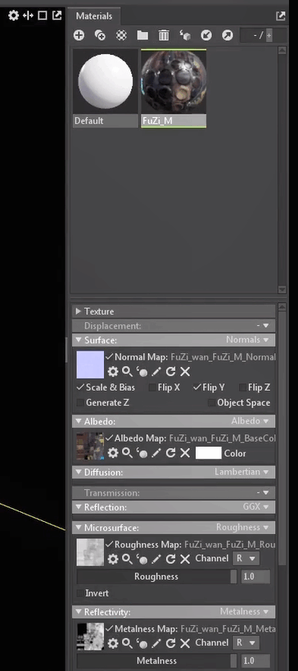Image resolution: width=298 pixels, height=671 pixels.
Task: Open the Reflectivity Metalness dropdown
Action: [x=246, y=611]
